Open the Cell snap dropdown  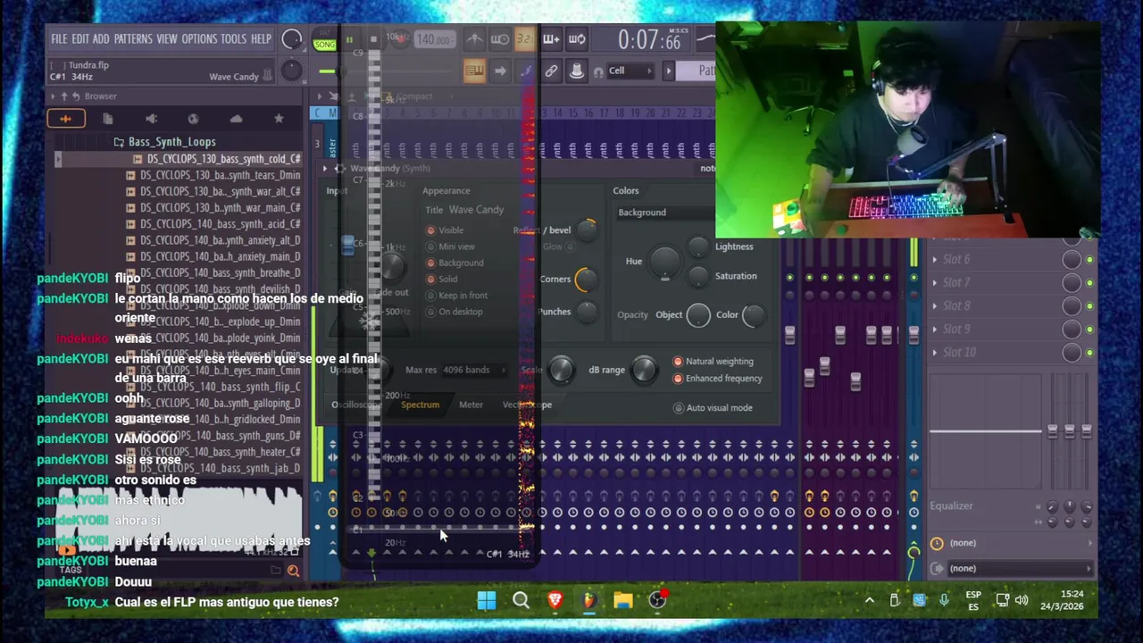(630, 71)
